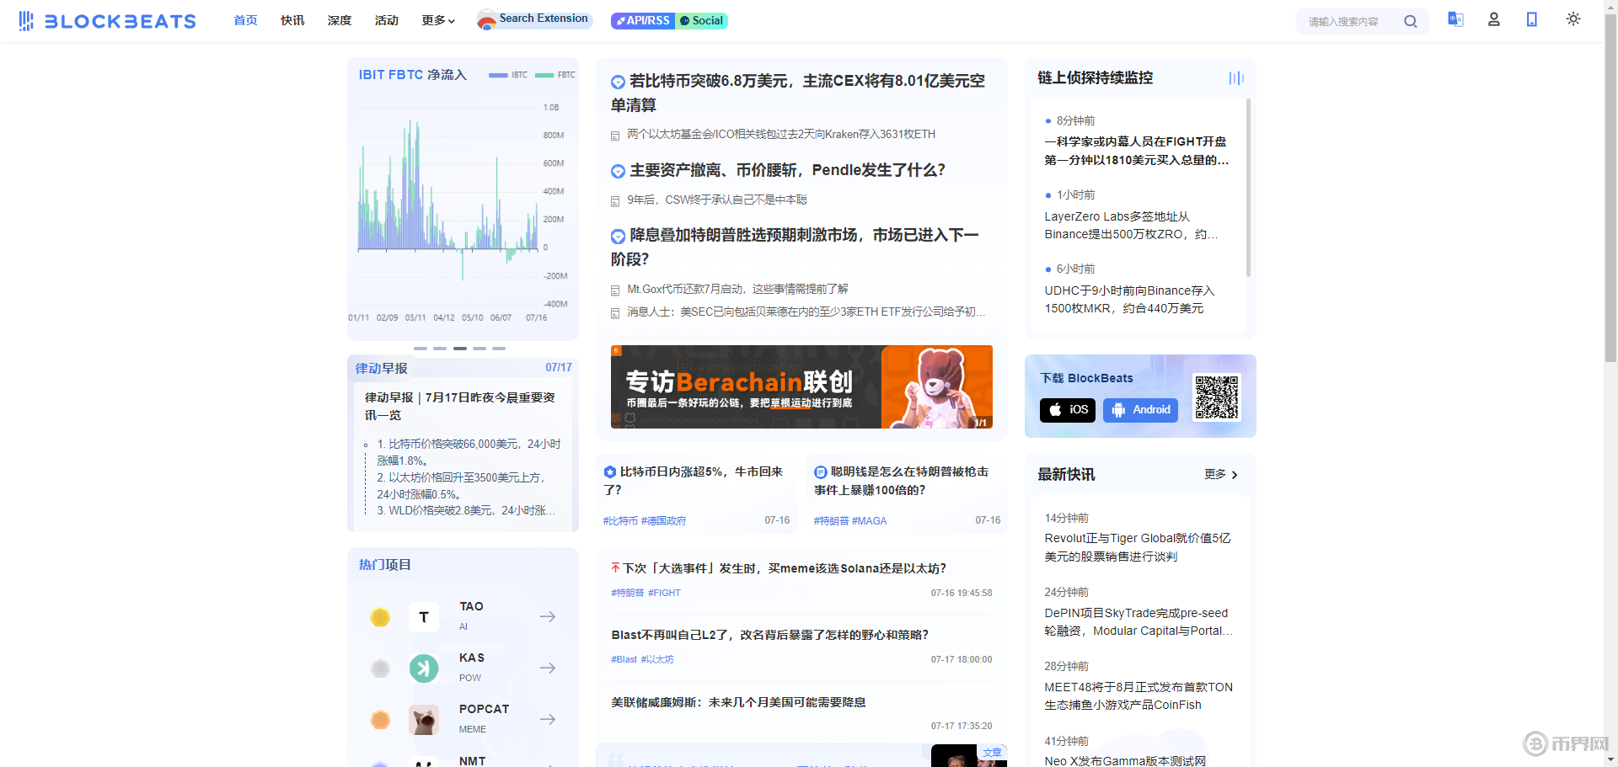Screen dimensions: 1618x767
Task: Toggle the IBTC legend on the chart
Action: (x=508, y=75)
